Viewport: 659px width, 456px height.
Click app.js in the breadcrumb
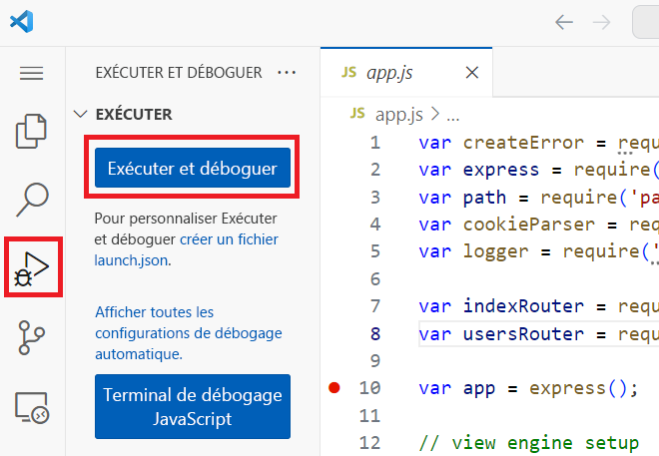[398, 114]
